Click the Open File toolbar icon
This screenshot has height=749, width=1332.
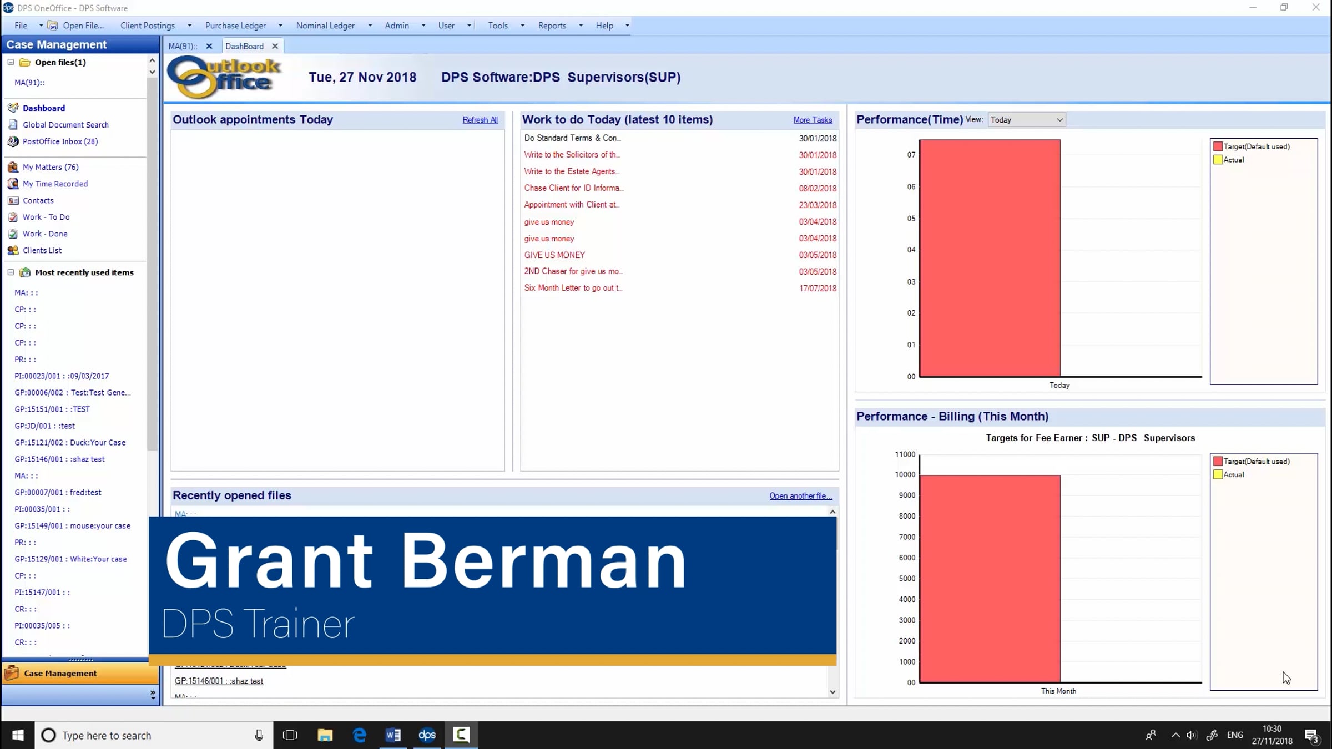[53, 26]
